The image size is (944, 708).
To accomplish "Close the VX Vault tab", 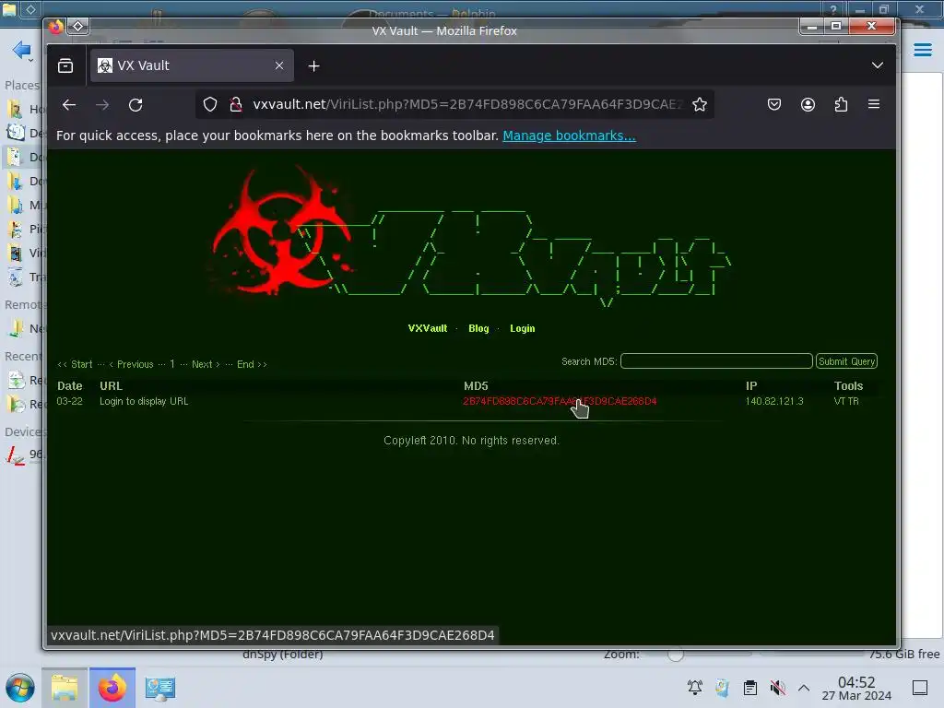I will tap(278, 65).
